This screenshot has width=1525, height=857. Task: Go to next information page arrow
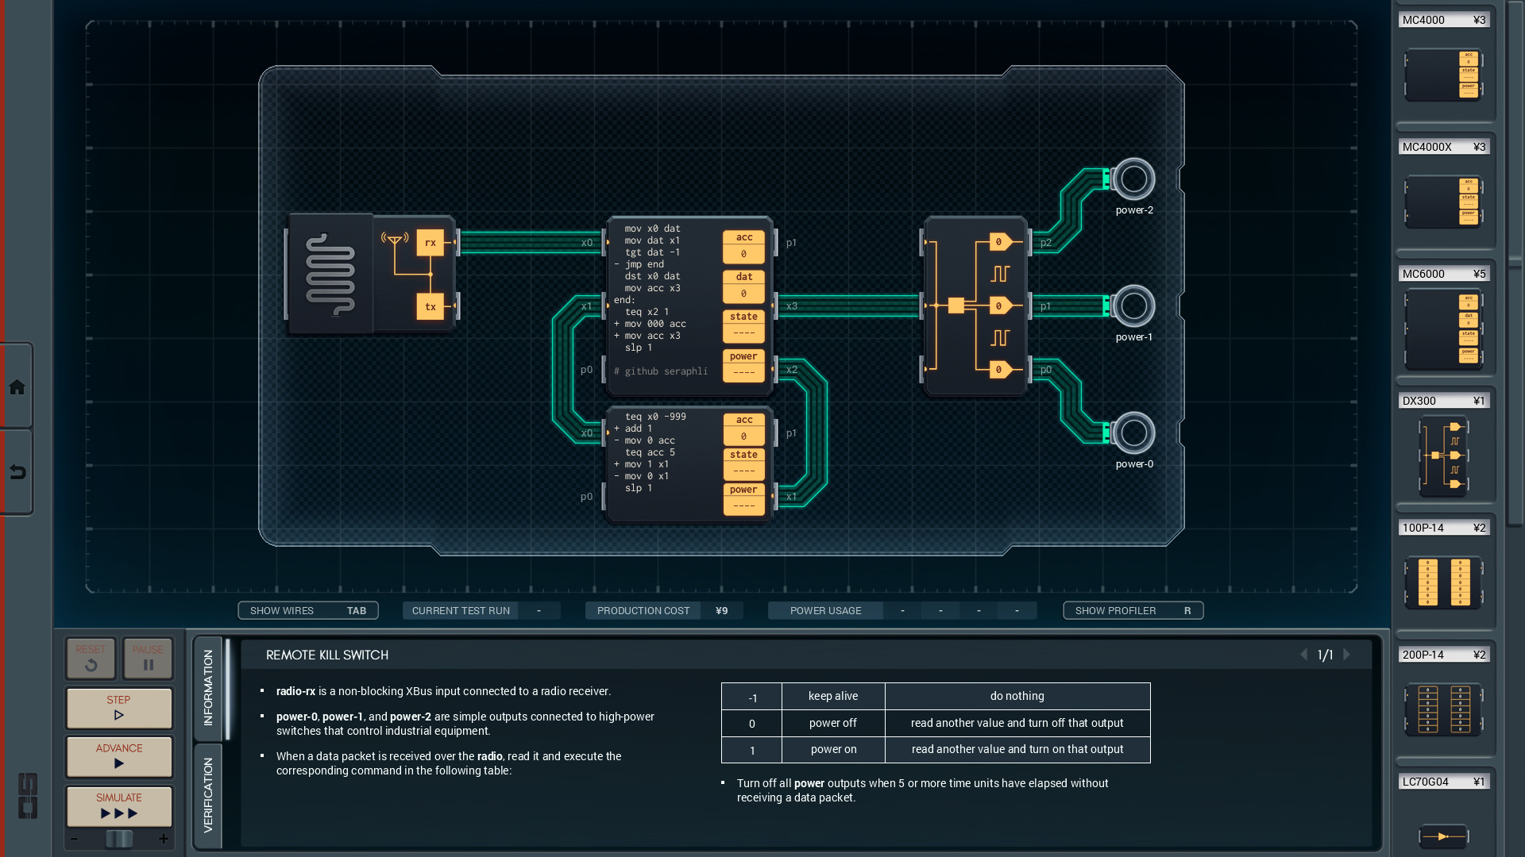point(1347,655)
